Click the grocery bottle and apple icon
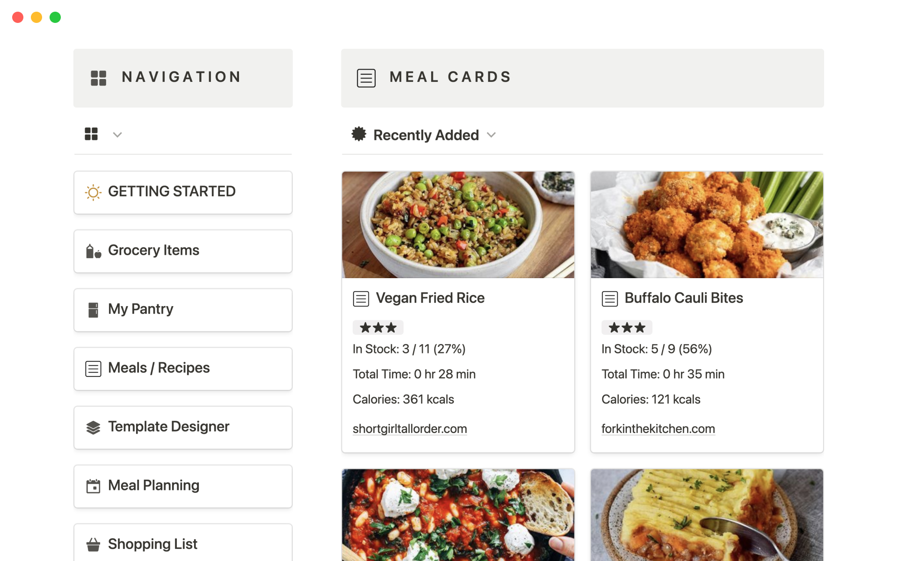This screenshot has width=898, height=561. click(x=94, y=252)
